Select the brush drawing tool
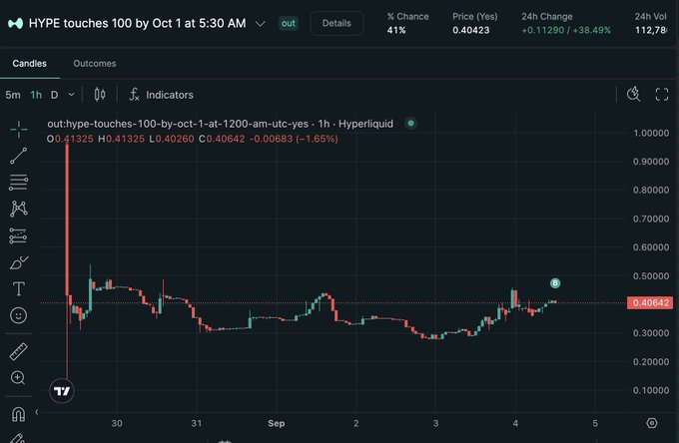This screenshot has height=443, width=679. [x=19, y=262]
